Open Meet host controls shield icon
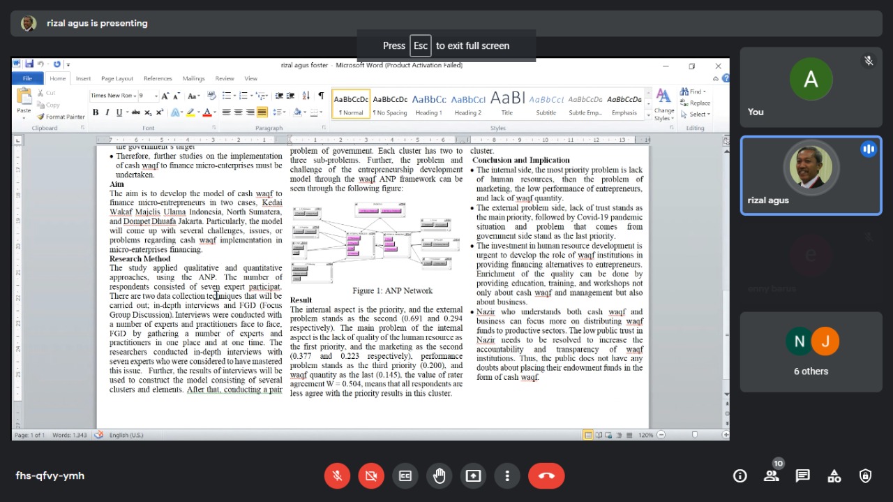 [866, 476]
